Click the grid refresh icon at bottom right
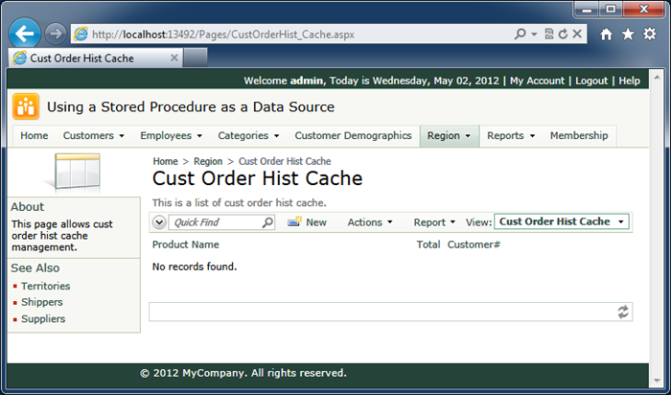The width and height of the screenshot is (671, 395). pos(623,312)
